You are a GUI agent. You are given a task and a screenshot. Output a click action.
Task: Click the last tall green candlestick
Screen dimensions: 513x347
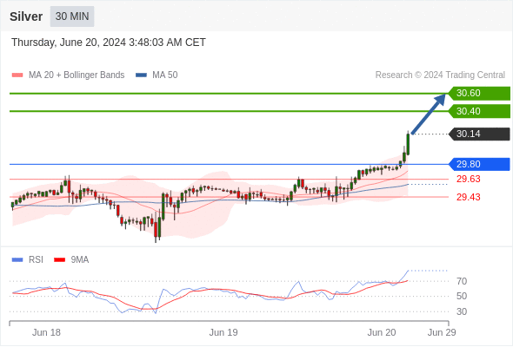(x=408, y=144)
